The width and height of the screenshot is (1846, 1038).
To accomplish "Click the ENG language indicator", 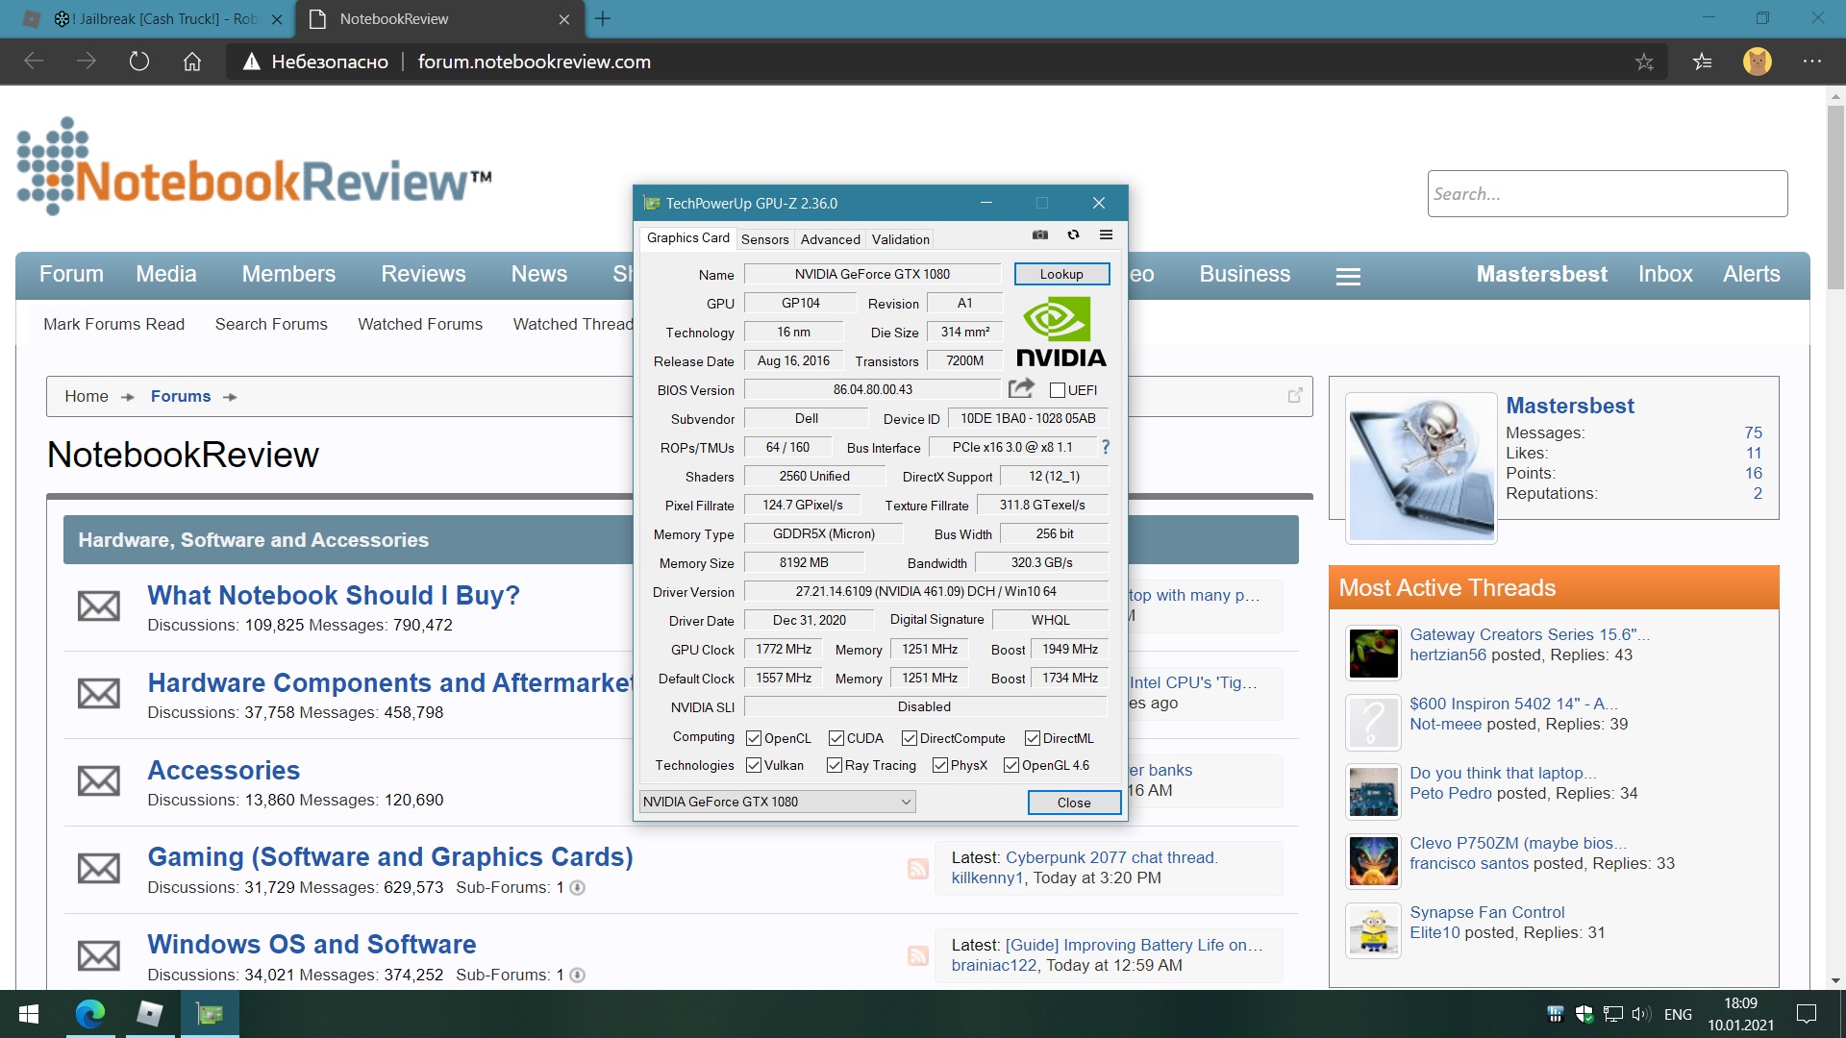I will [x=1678, y=1014].
